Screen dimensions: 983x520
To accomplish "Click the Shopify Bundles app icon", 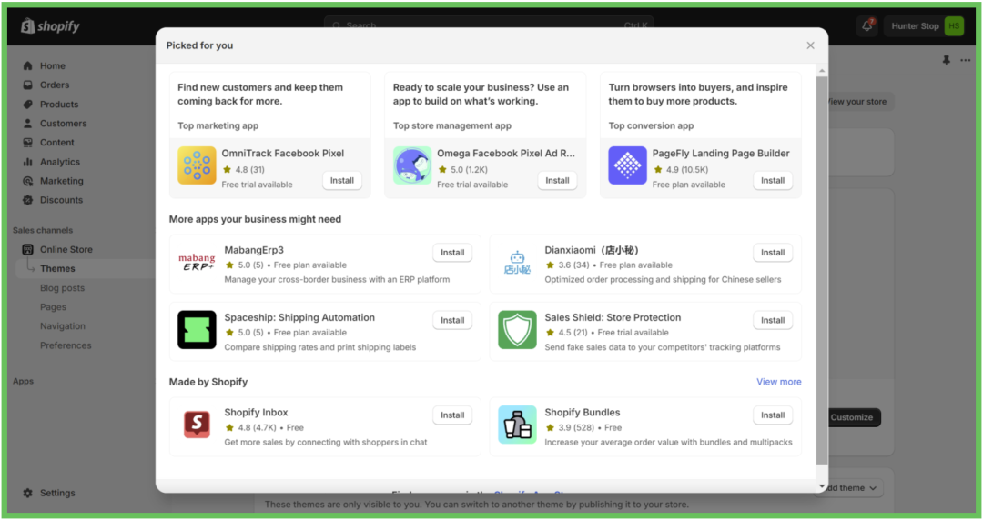I will (517, 425).
